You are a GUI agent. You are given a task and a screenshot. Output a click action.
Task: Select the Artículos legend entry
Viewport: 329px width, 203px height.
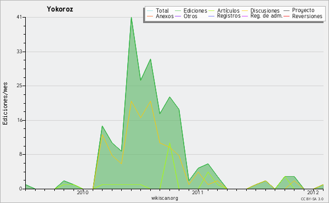pyautogui.click(x=228, y=10)
